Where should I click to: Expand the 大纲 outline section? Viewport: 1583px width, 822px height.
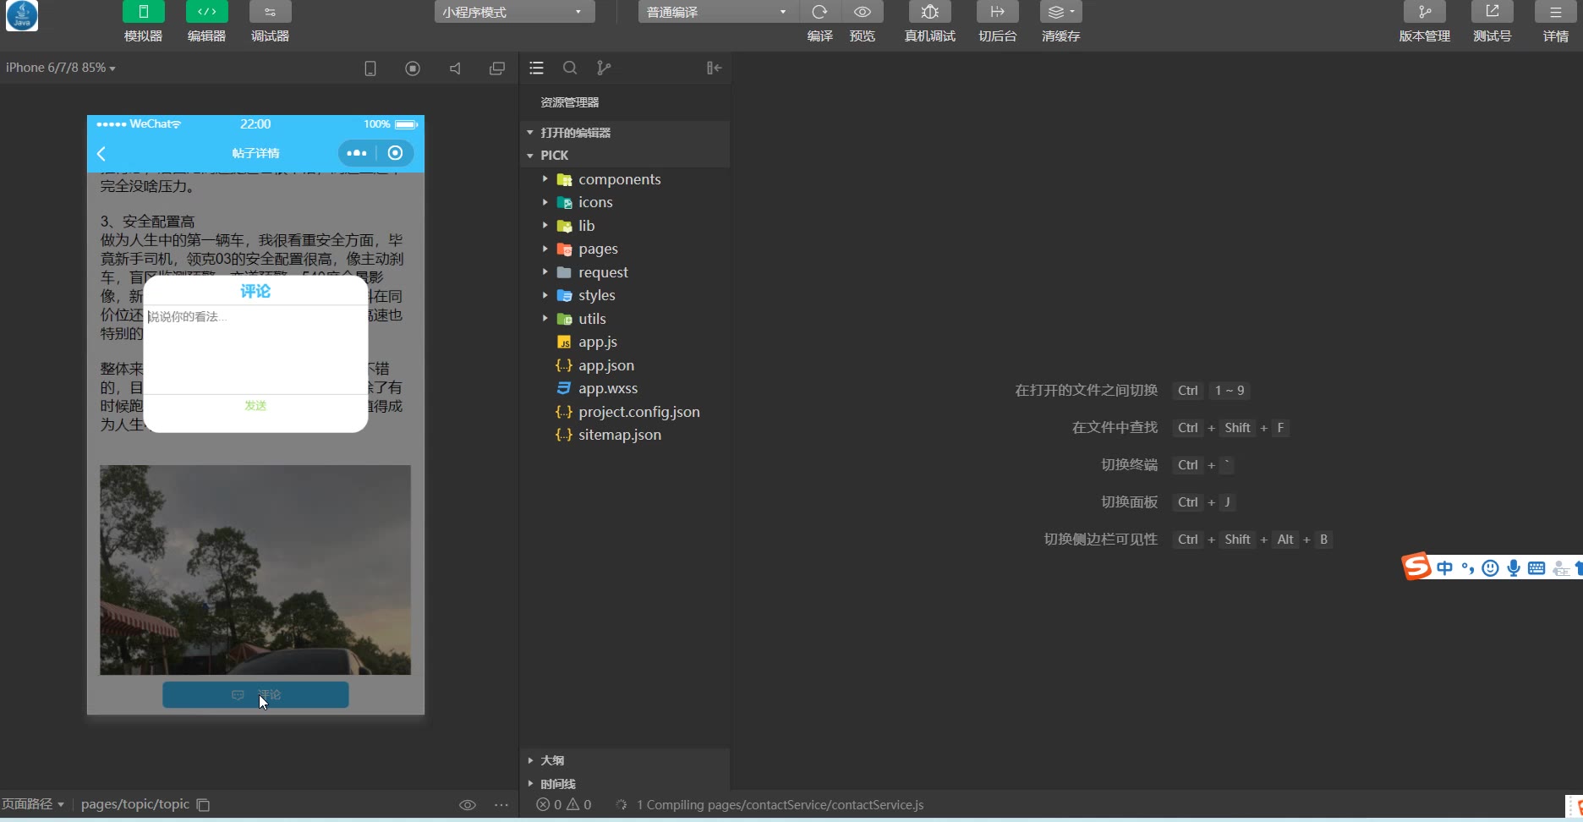pyautogui.click(x=625, y=760)
